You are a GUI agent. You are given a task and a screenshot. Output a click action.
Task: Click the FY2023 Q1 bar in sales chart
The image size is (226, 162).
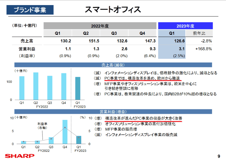point(78,88)
